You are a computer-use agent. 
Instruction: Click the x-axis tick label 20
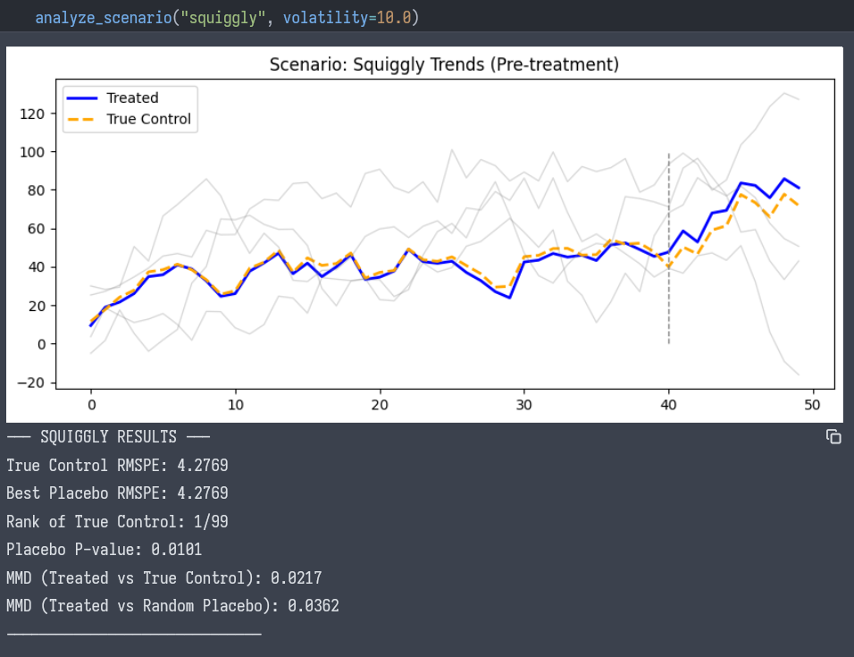(x=380, y=404)
